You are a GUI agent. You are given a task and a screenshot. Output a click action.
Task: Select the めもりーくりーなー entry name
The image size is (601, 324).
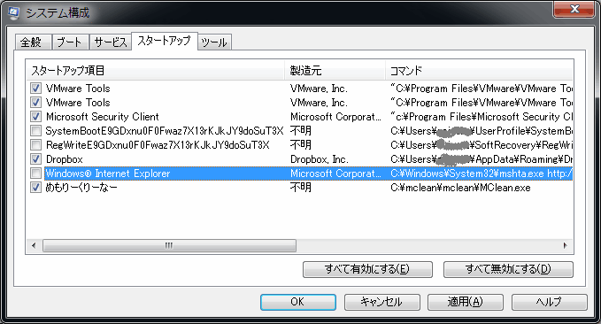click(x=81, y=188)
